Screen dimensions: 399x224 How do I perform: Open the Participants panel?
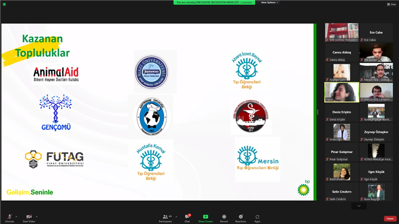click(165, 218)
